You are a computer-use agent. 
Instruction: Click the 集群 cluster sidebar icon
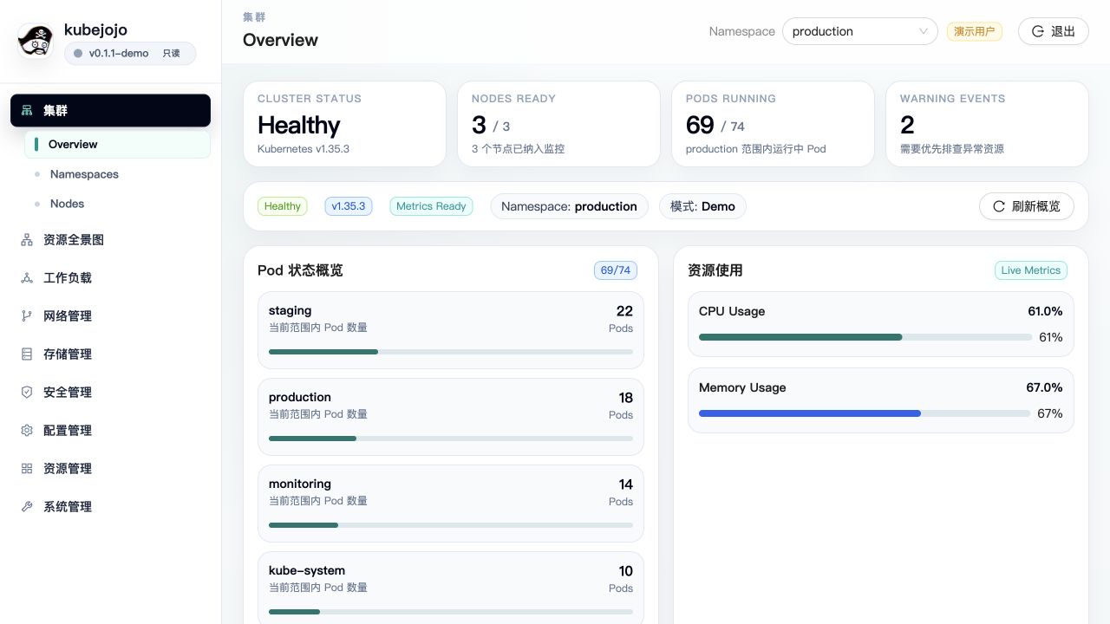coord(27,111)
